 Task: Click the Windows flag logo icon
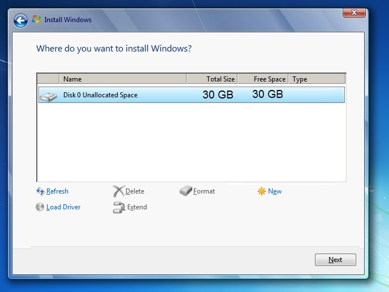click(36, 20)
